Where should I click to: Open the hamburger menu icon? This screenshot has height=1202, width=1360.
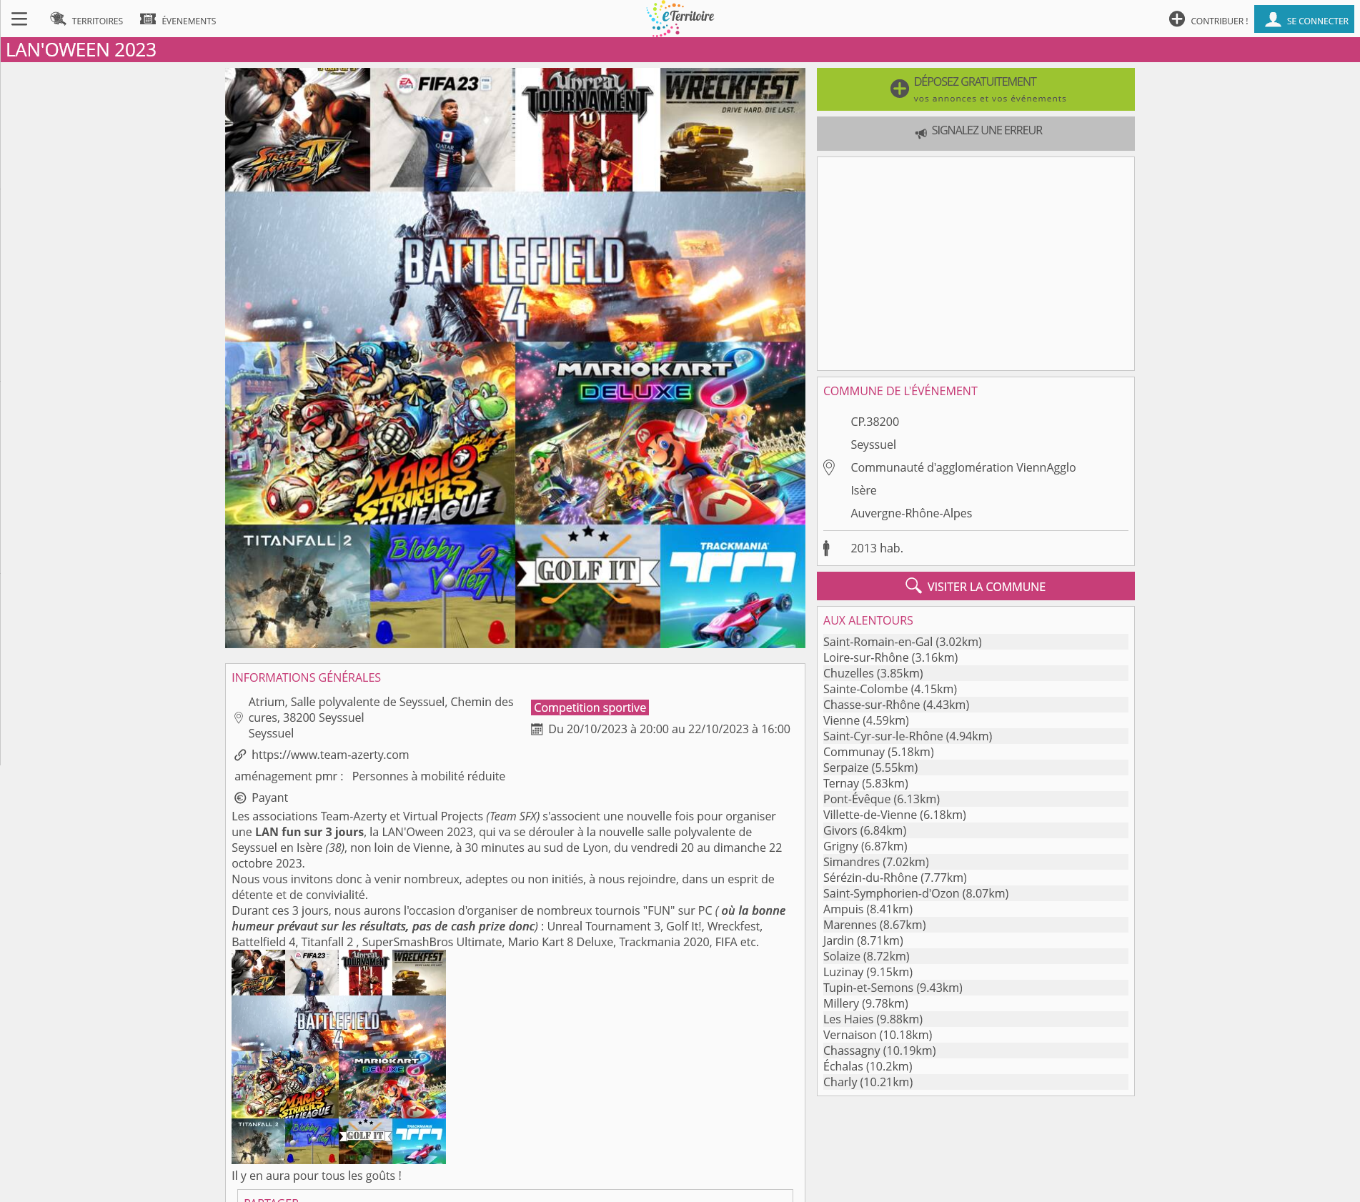tap(19, 19)
